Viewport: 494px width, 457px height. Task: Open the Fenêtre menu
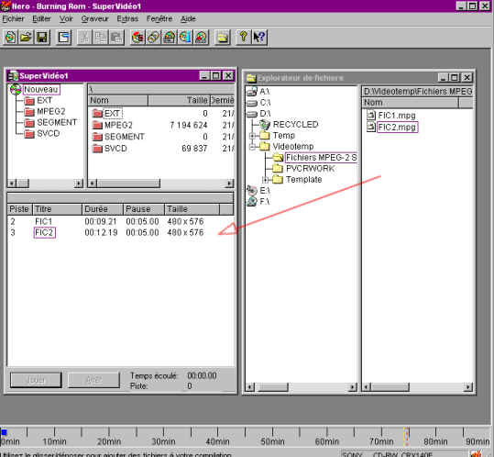[x=159, y=19]
